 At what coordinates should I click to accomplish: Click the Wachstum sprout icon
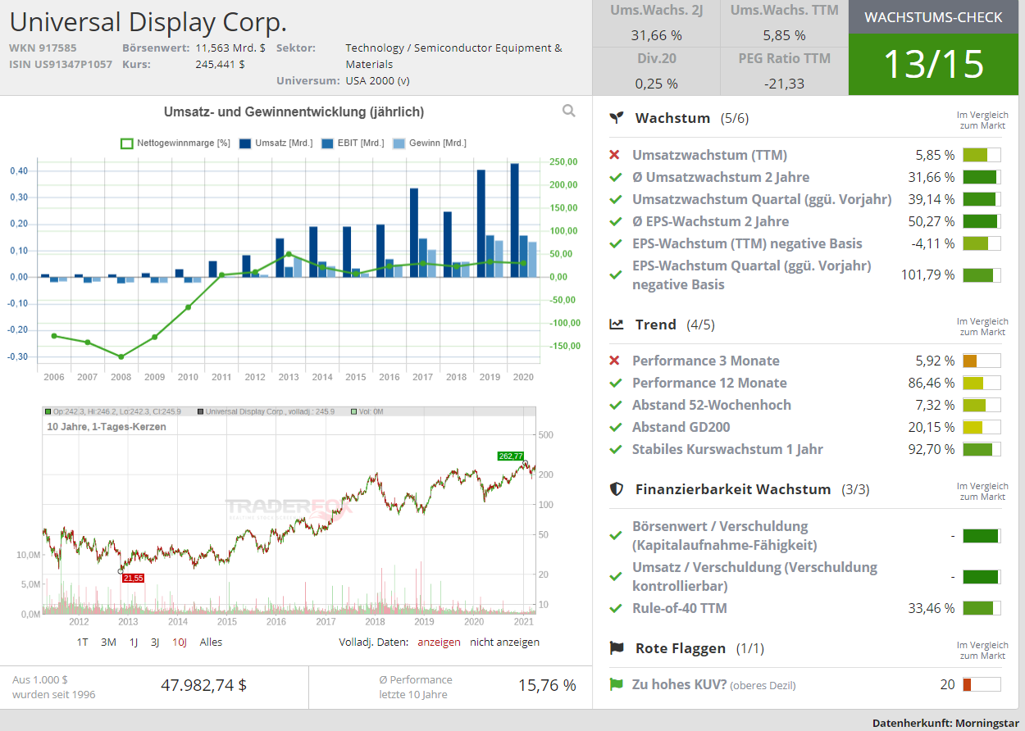click(x=617, y=118)
